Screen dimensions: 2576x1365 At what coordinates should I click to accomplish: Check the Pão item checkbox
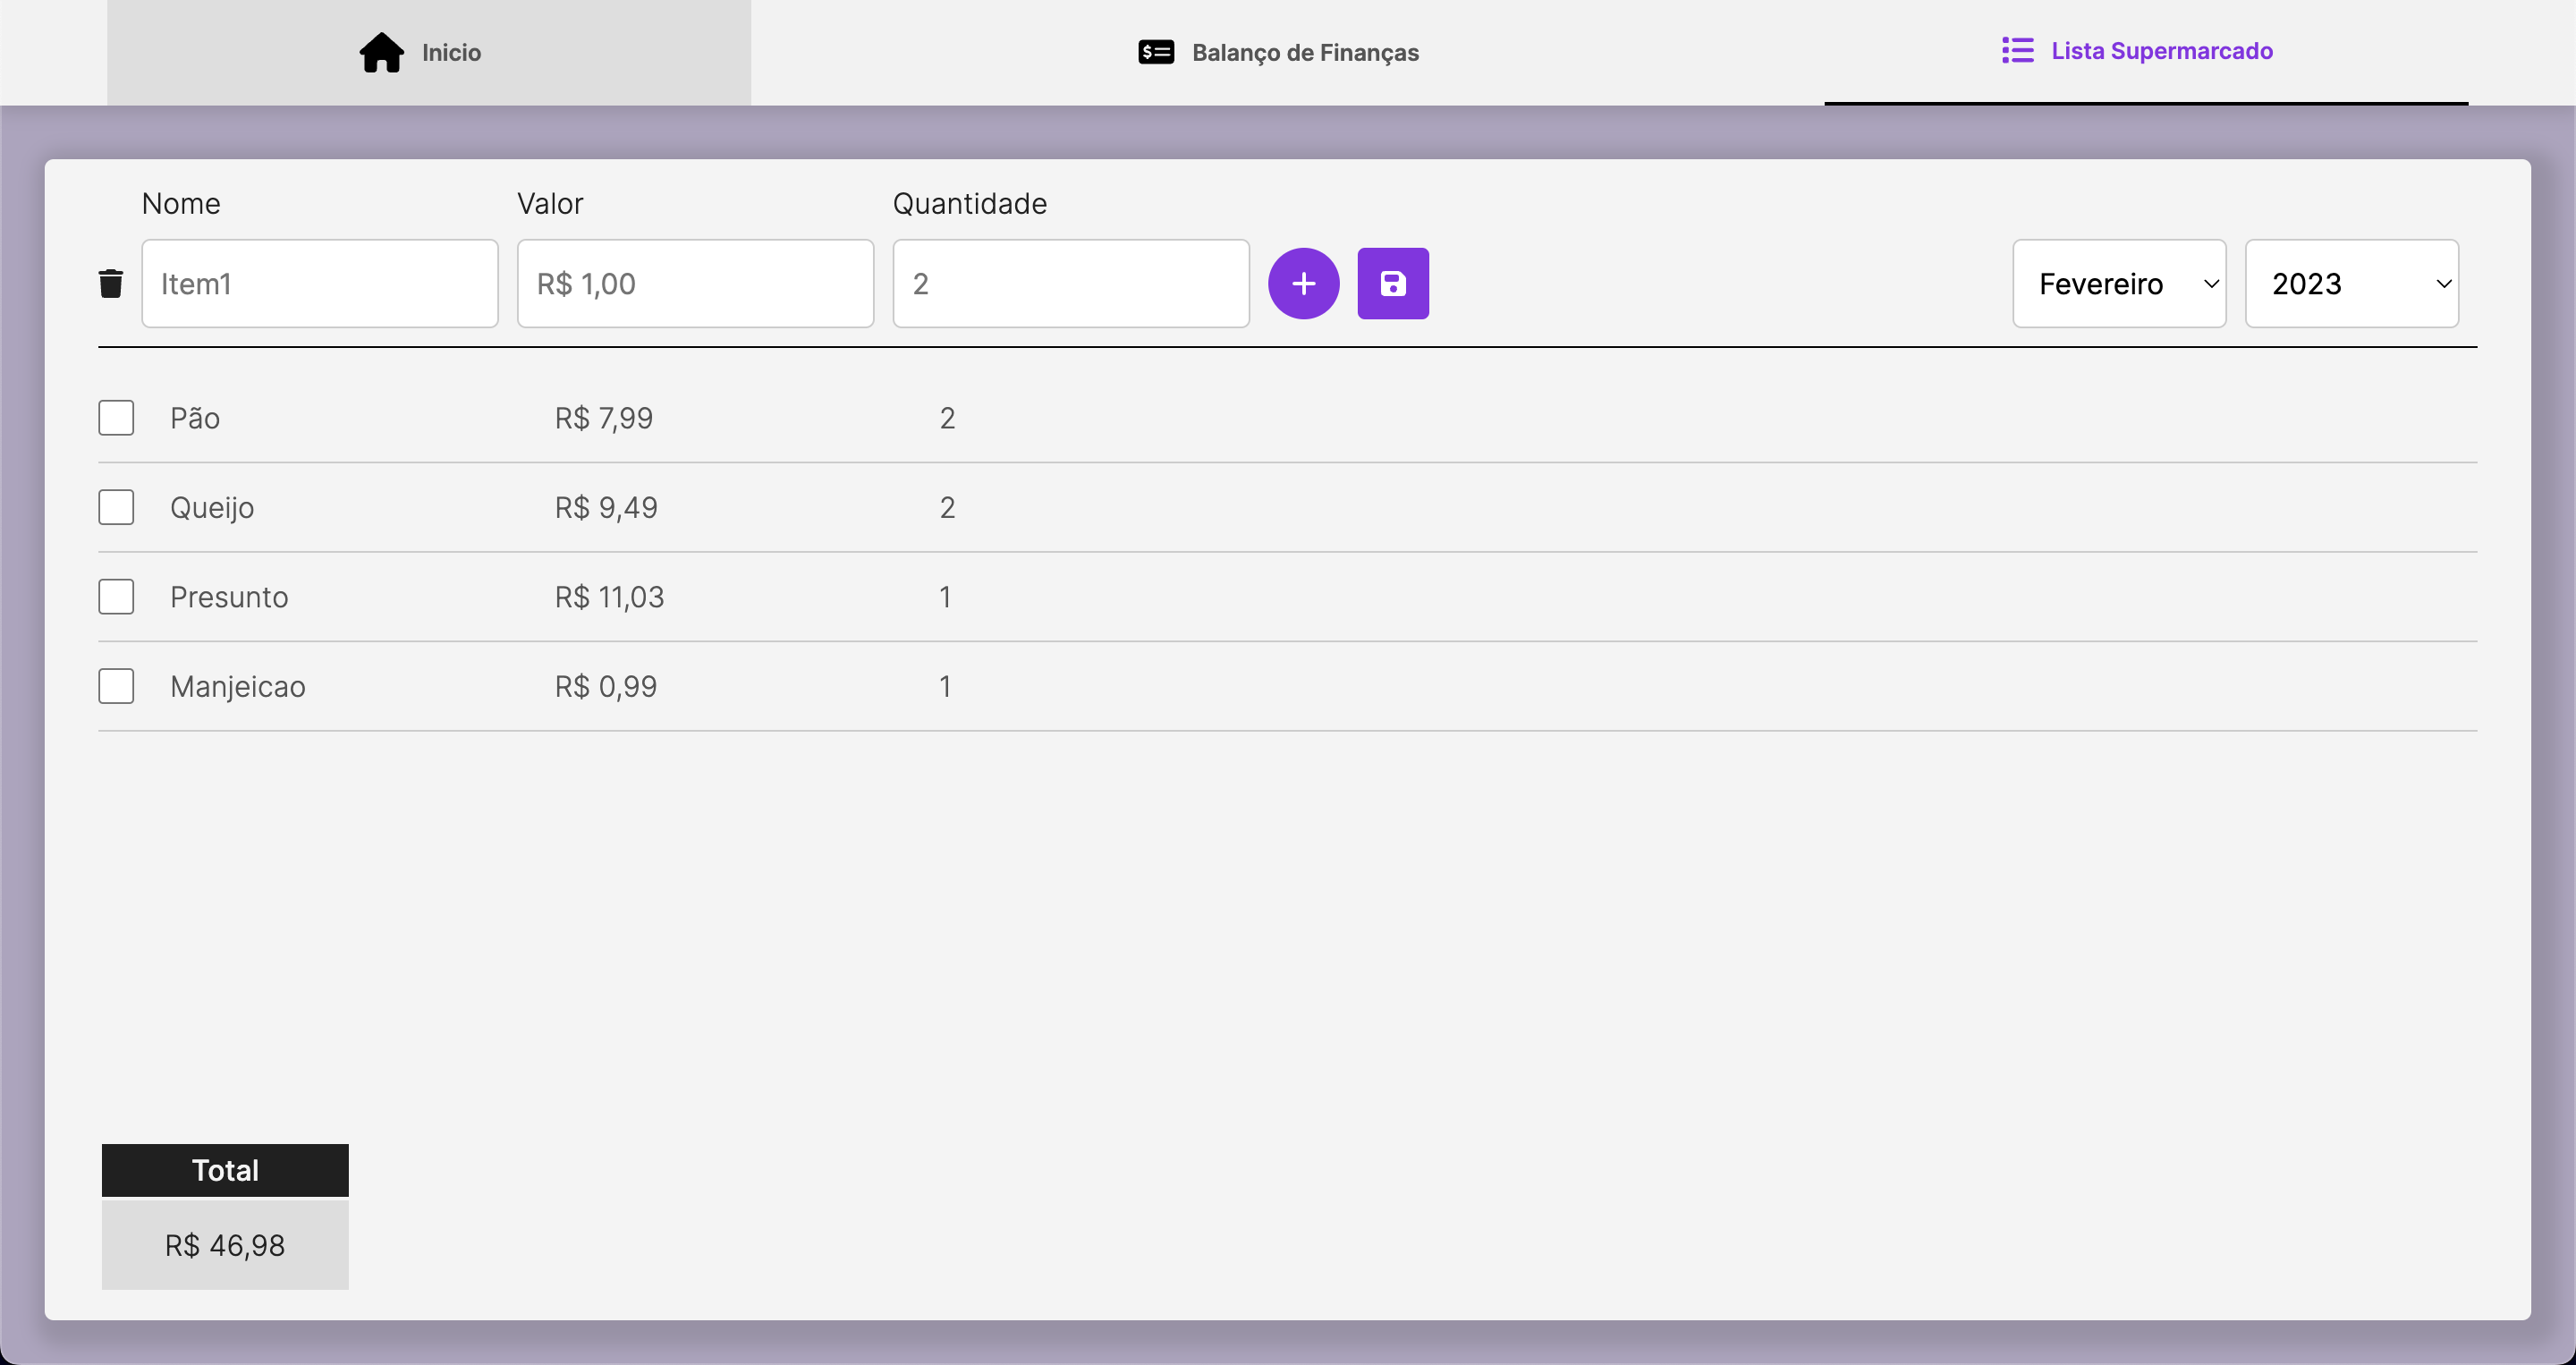(116, 418)
